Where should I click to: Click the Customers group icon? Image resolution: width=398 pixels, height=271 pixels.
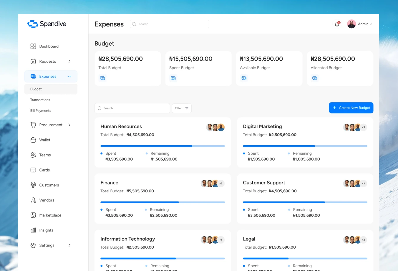(33, 185)
